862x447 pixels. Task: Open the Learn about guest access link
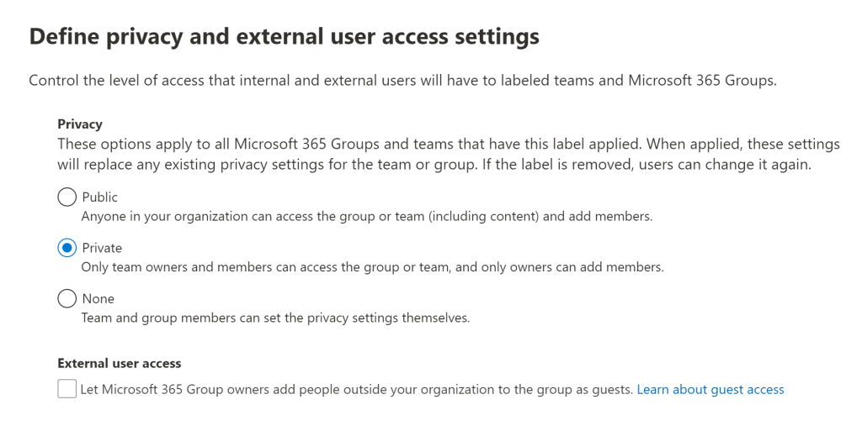click(710, 390)
